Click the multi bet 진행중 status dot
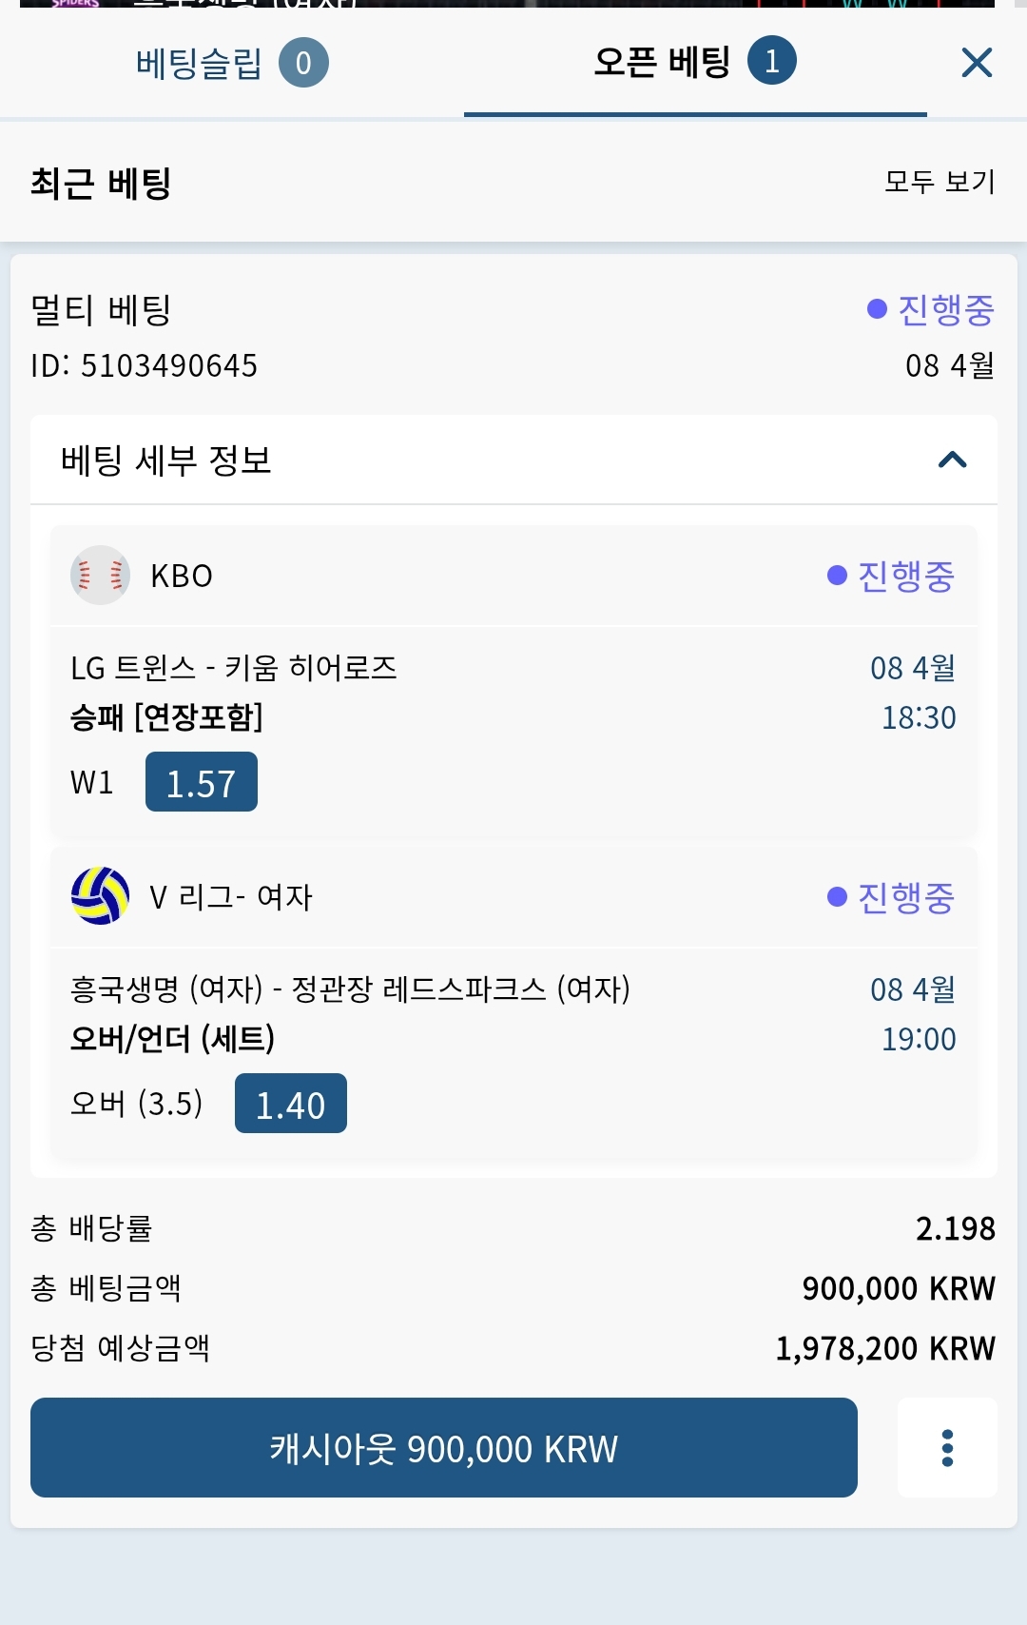Viewport: 1027px width, 1625px height. [x=877, y=309]
